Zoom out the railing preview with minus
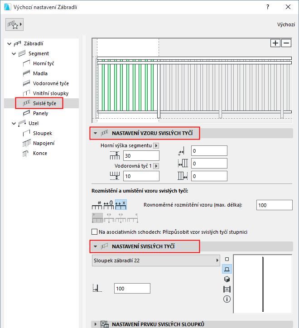 [286, 43]
